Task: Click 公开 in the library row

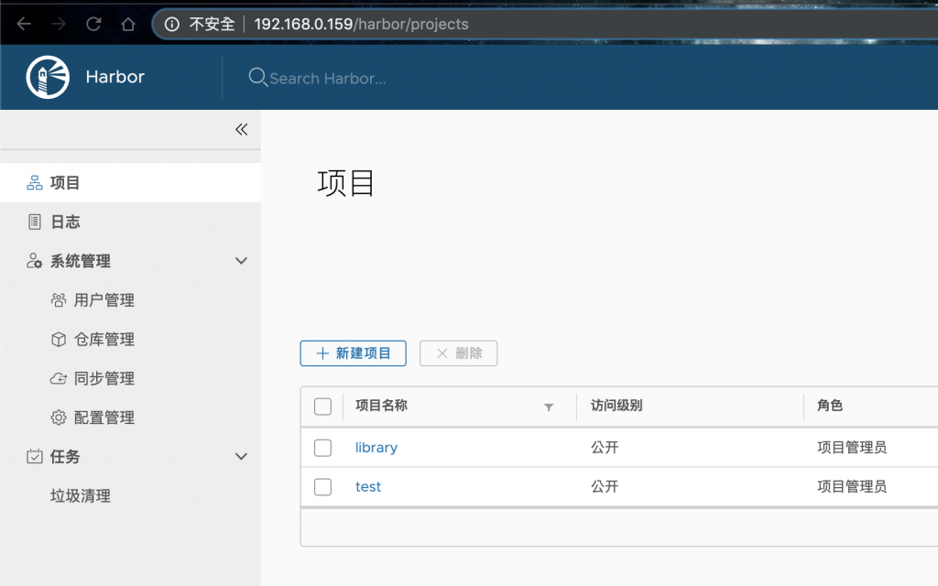Action: (x=605, y=448)
